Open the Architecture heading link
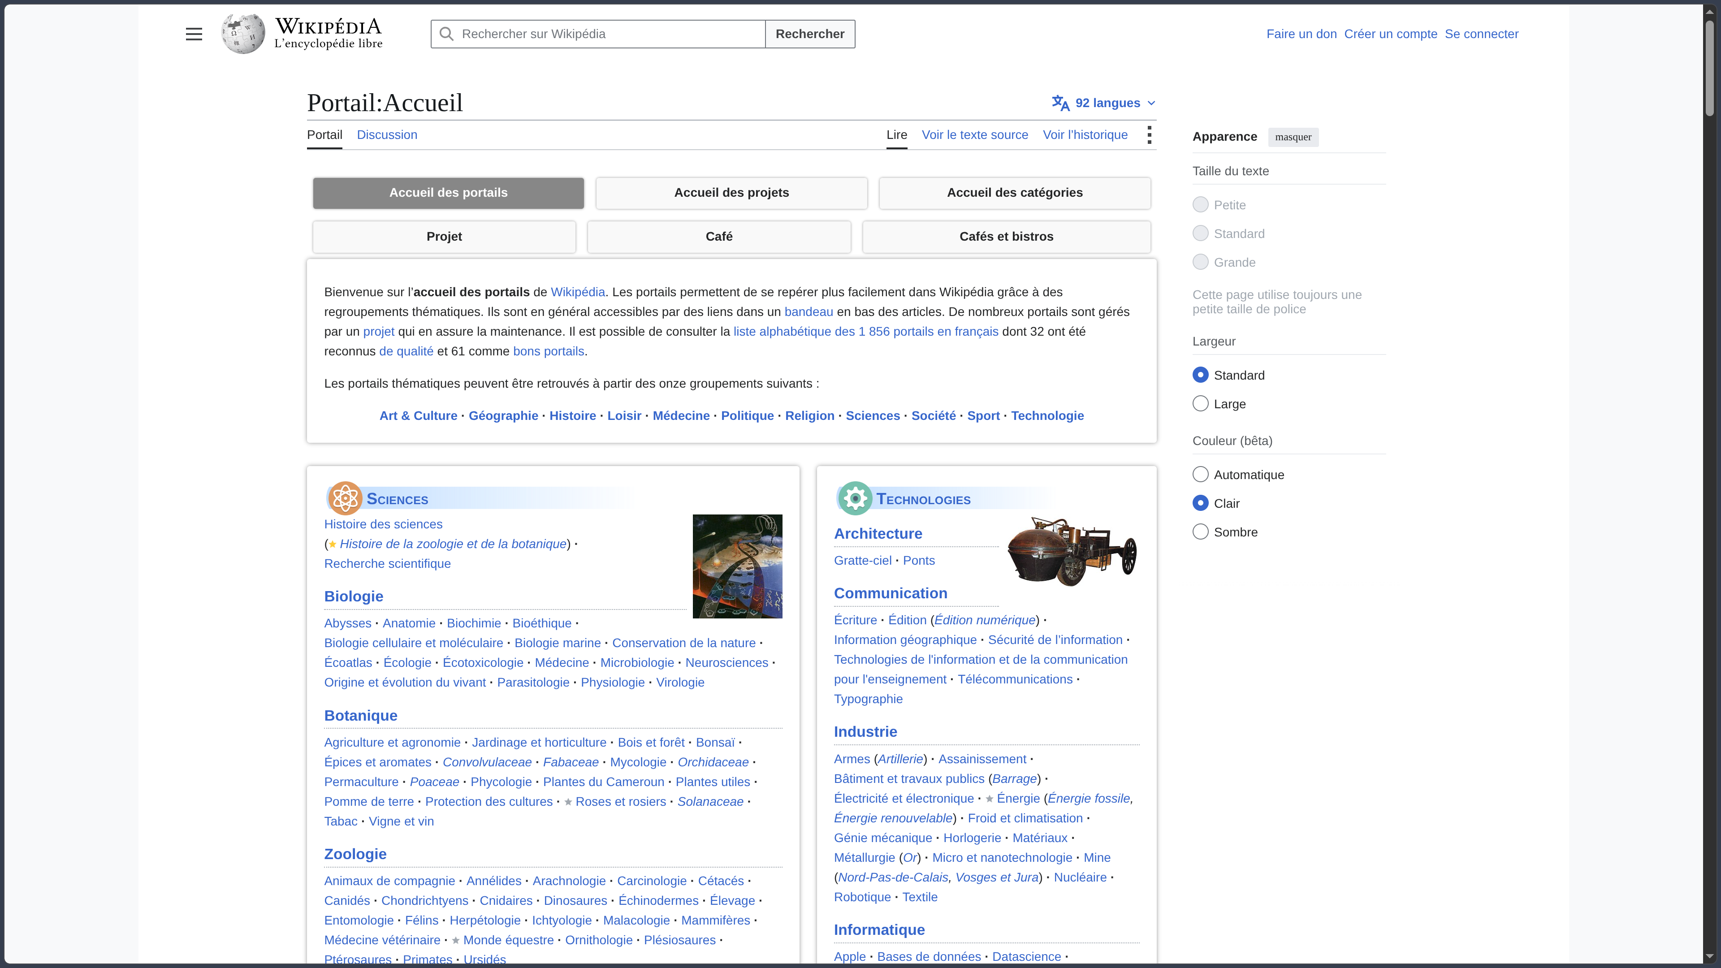Image resolution: width=1721 pixels, height=968 pixels. [x=878, y=533]
